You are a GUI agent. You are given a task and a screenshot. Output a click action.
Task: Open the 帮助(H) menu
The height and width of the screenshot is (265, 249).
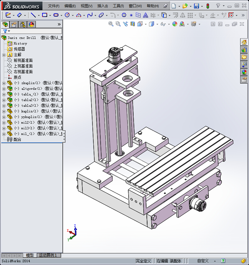coord(153,6)
